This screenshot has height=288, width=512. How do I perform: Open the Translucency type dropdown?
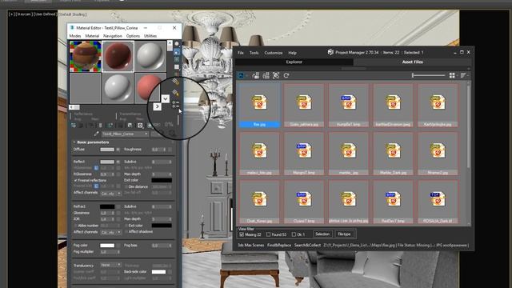click(110, 265)
